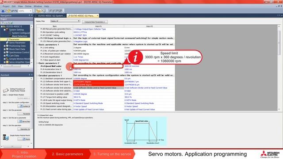Click the module icon next to 01:FX5-40SSC-S
The width and height of the screenshot is (283, 159).
point(4,26)
